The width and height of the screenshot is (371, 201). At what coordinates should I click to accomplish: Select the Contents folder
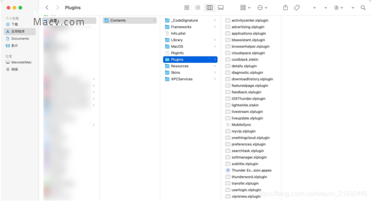point(130,20)
